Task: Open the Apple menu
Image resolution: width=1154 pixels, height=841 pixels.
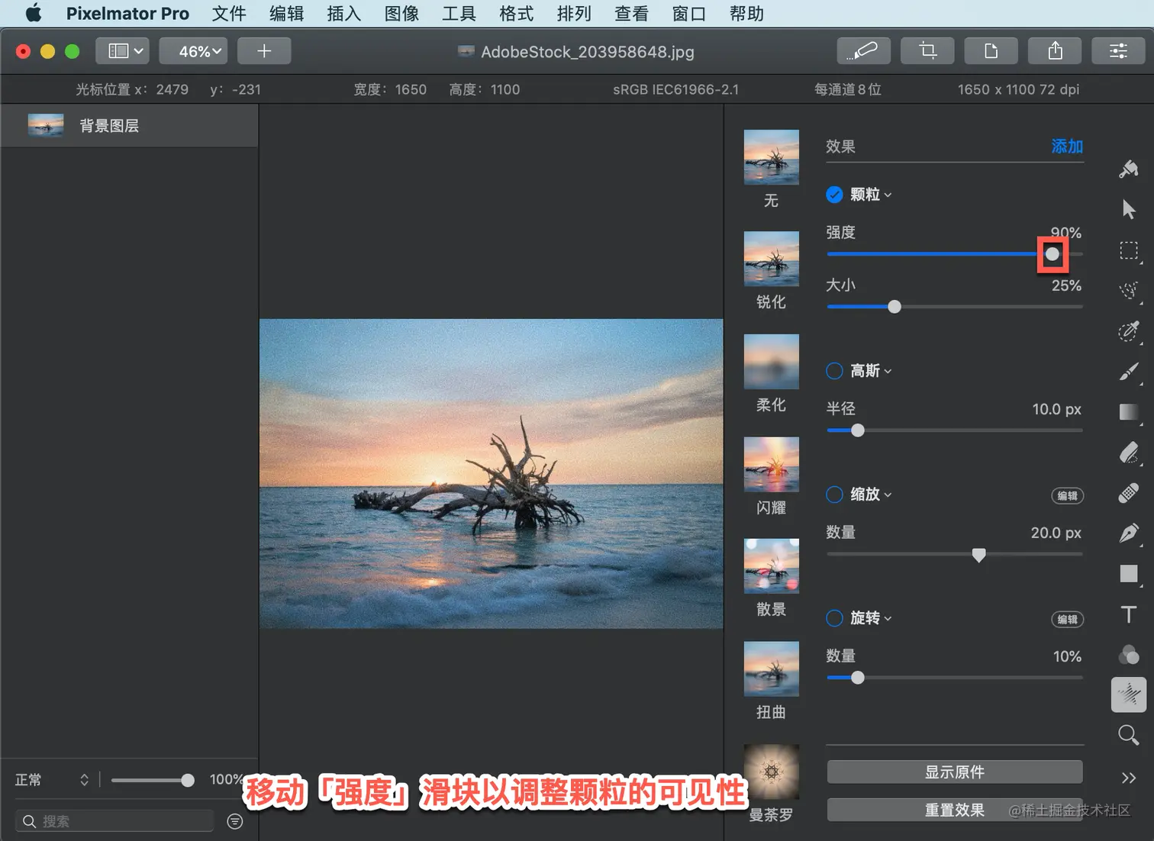Action: pyautogui.click(x=34, y=14)
